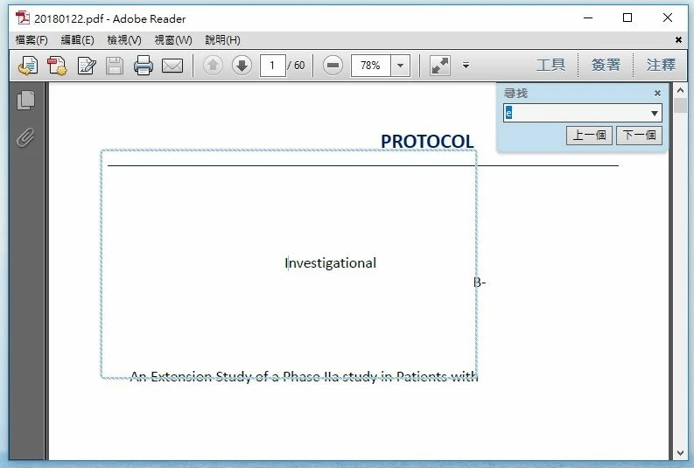Click the zoom percentage 78% field
Screen dimensions: 694x468
pyautogui.click(x=371, y=66)
